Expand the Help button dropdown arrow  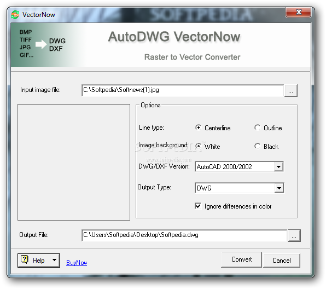point(55,260)
